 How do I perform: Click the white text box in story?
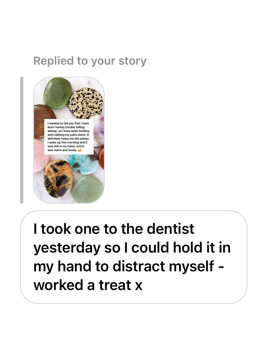point(69,136)
